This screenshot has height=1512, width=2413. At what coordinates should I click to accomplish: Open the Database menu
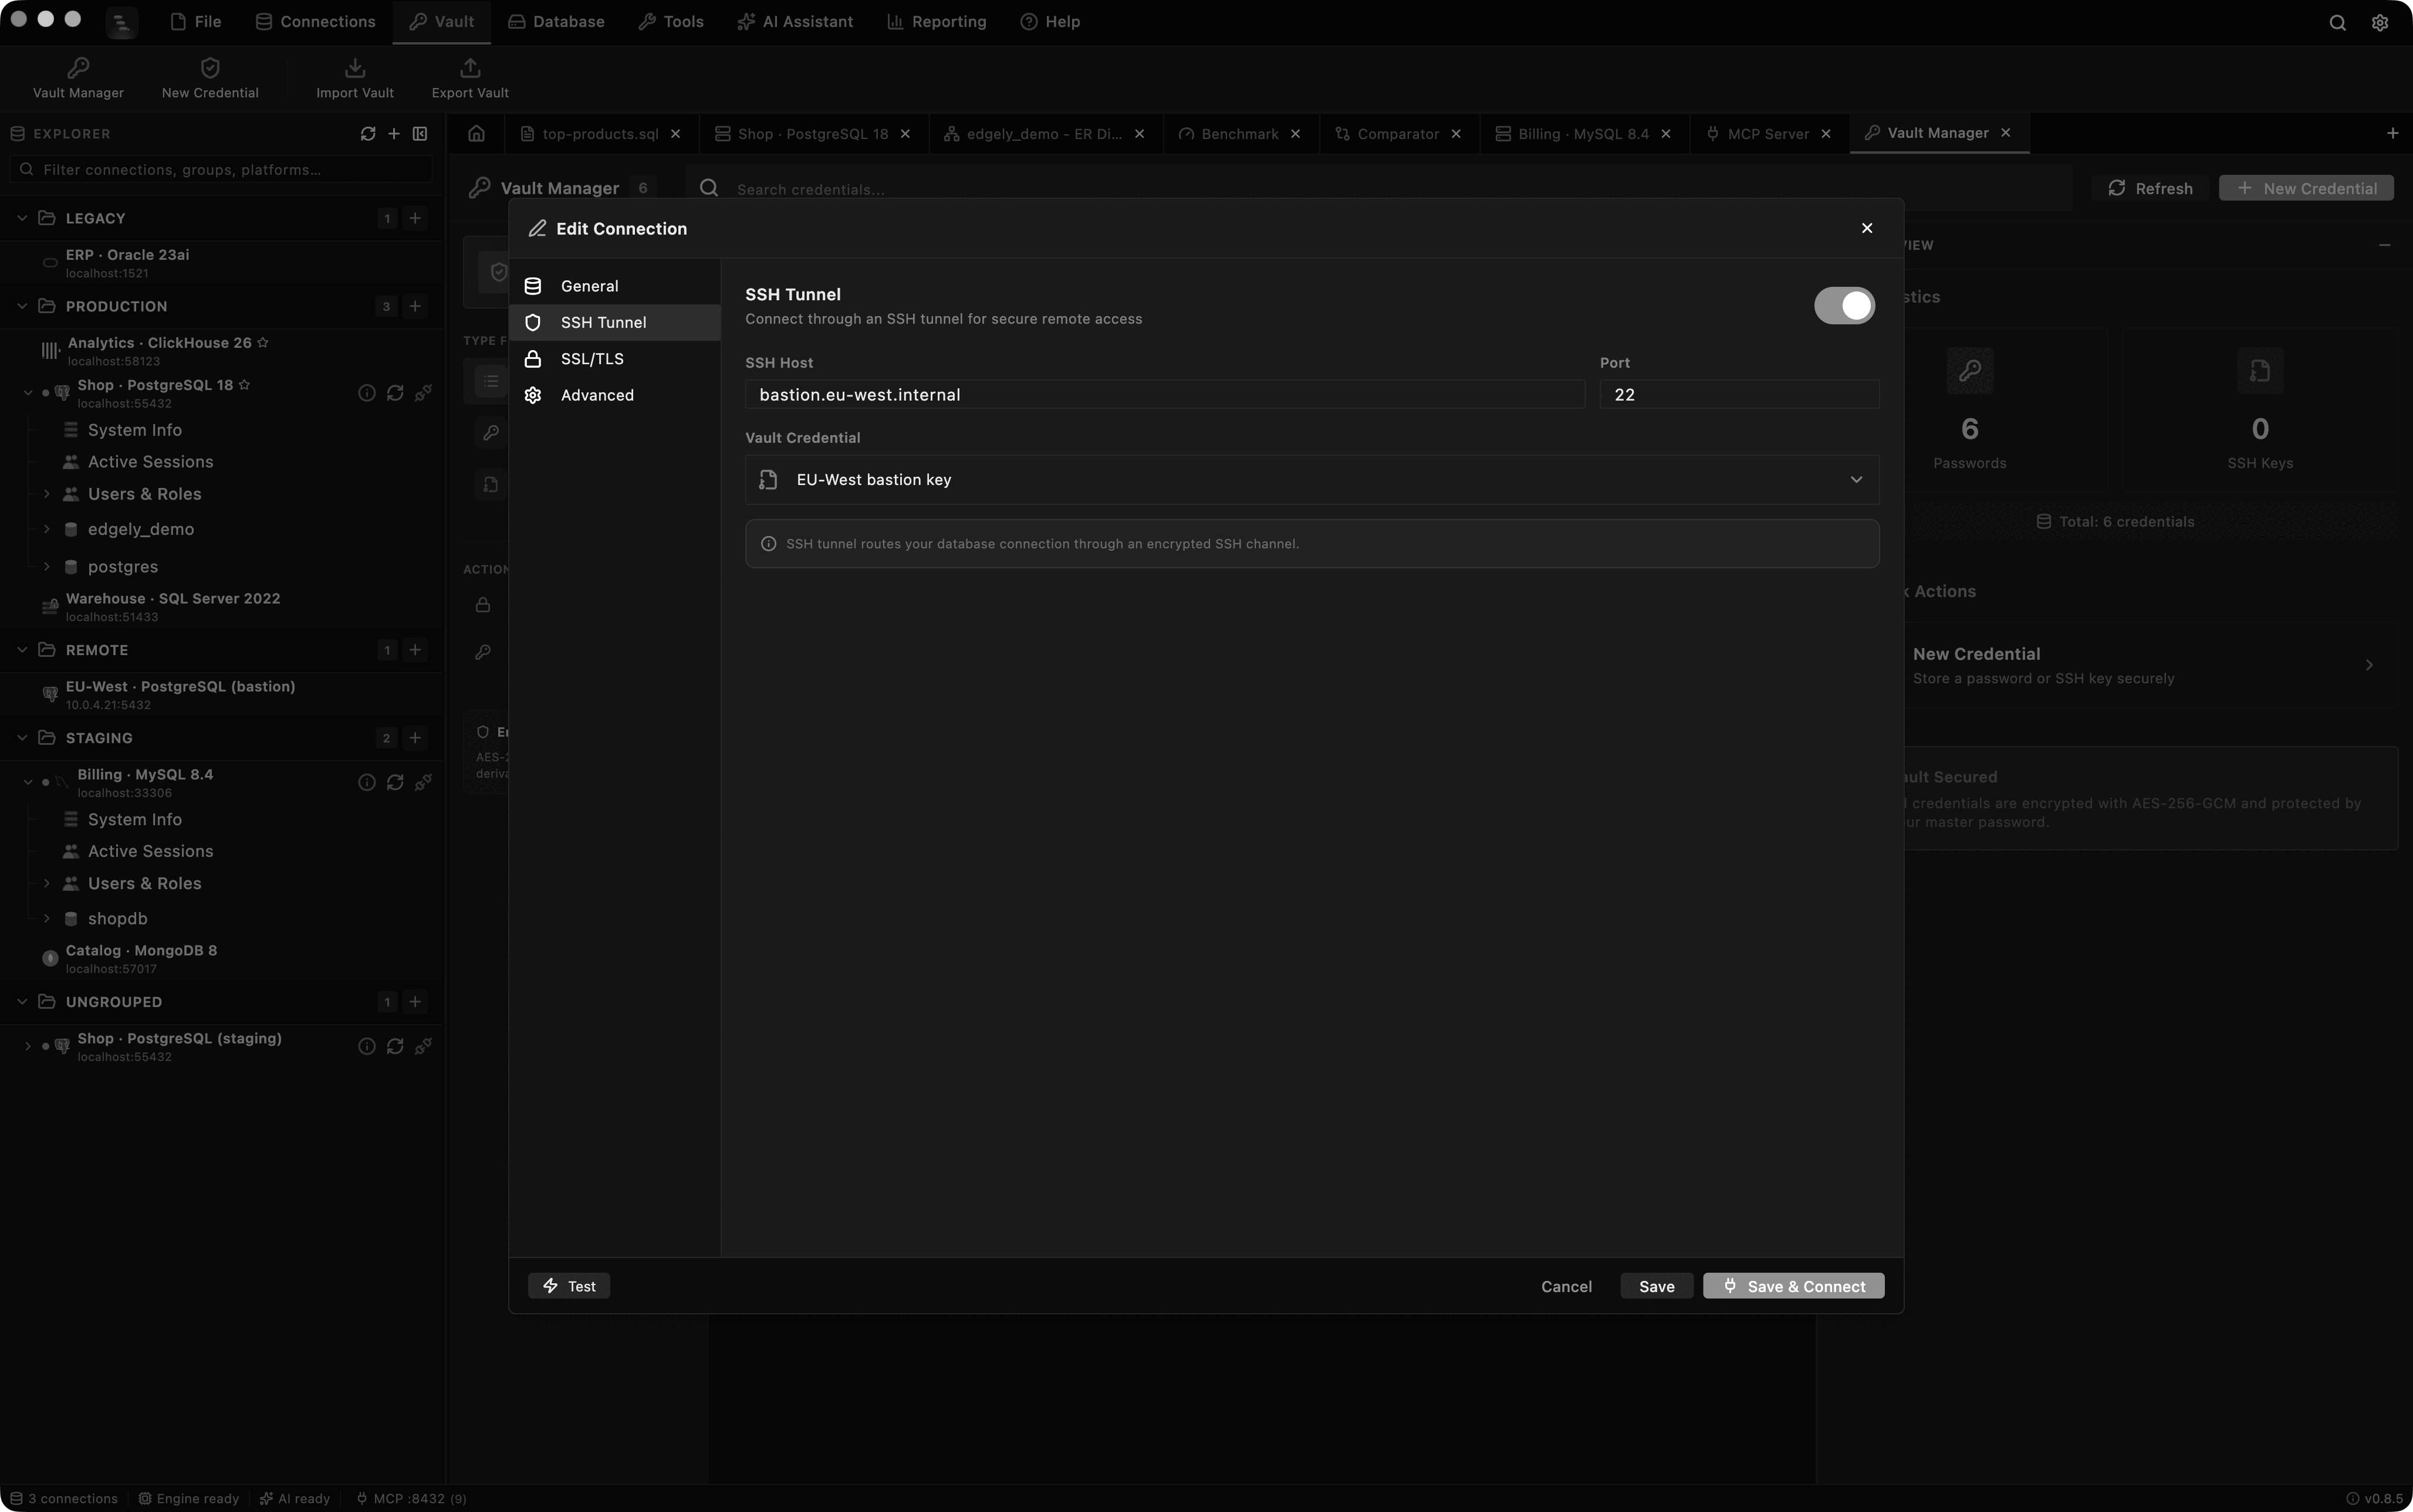[556, 22]
